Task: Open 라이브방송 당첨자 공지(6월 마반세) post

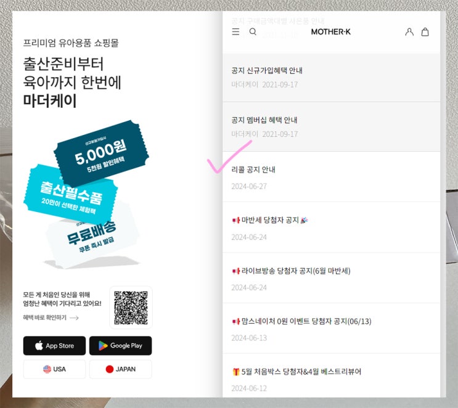Action: tap(331, 278)
